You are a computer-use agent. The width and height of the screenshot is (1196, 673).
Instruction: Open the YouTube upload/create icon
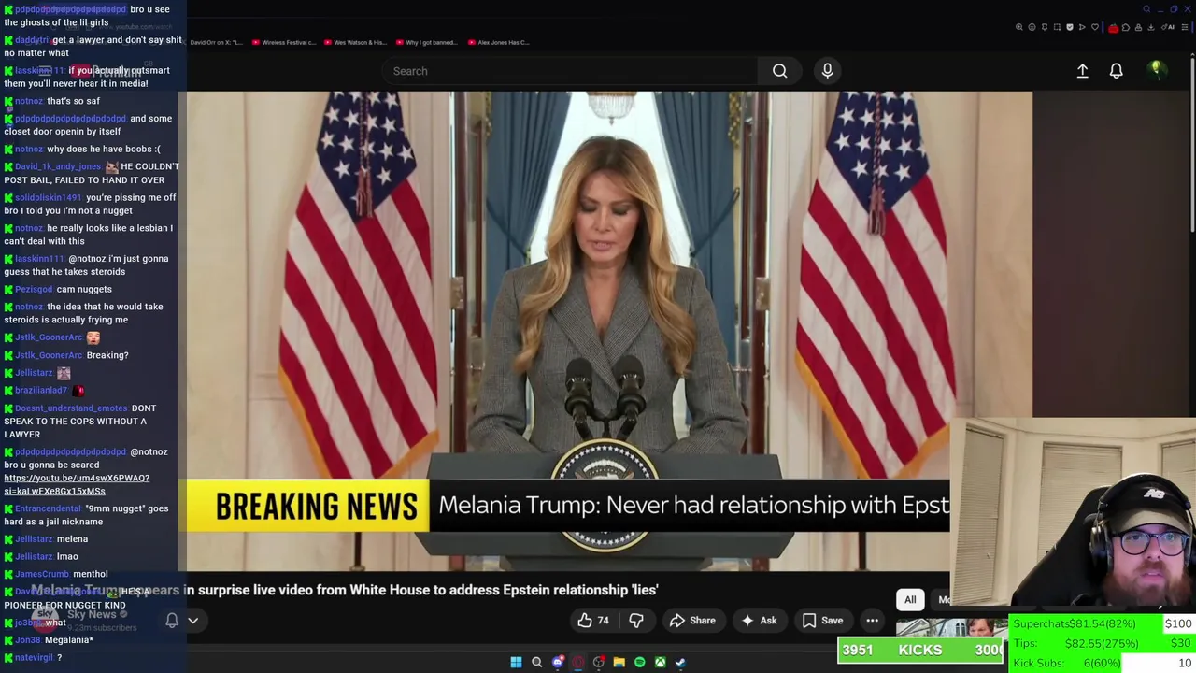coord(1082,71)
